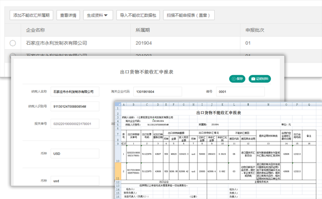The width and height of the screenshot is (322, 199).
Task: Click invoice number cell 51122976 in the spreadsheet
Action: [x=147, y=154]
